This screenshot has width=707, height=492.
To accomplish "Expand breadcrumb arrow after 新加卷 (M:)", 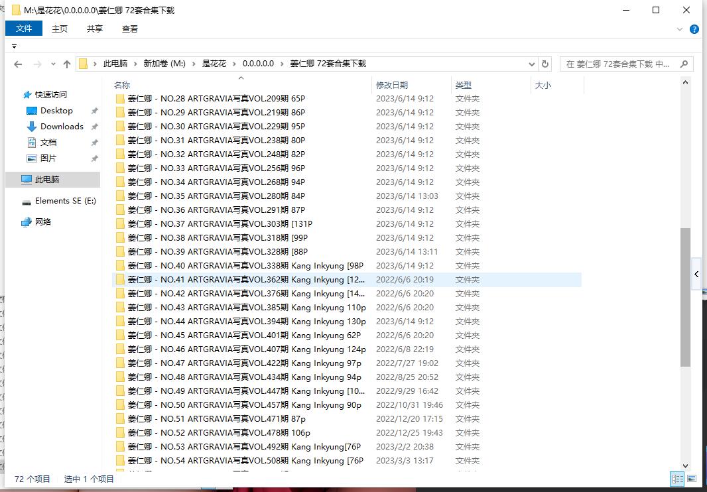I will pos(194,64).
